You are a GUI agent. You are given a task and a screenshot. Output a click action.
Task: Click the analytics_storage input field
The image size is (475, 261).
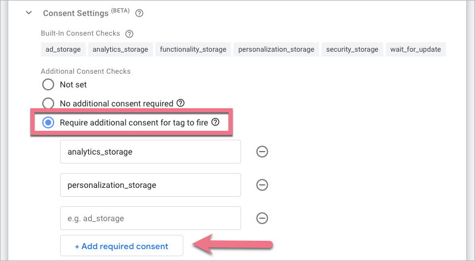150,152
